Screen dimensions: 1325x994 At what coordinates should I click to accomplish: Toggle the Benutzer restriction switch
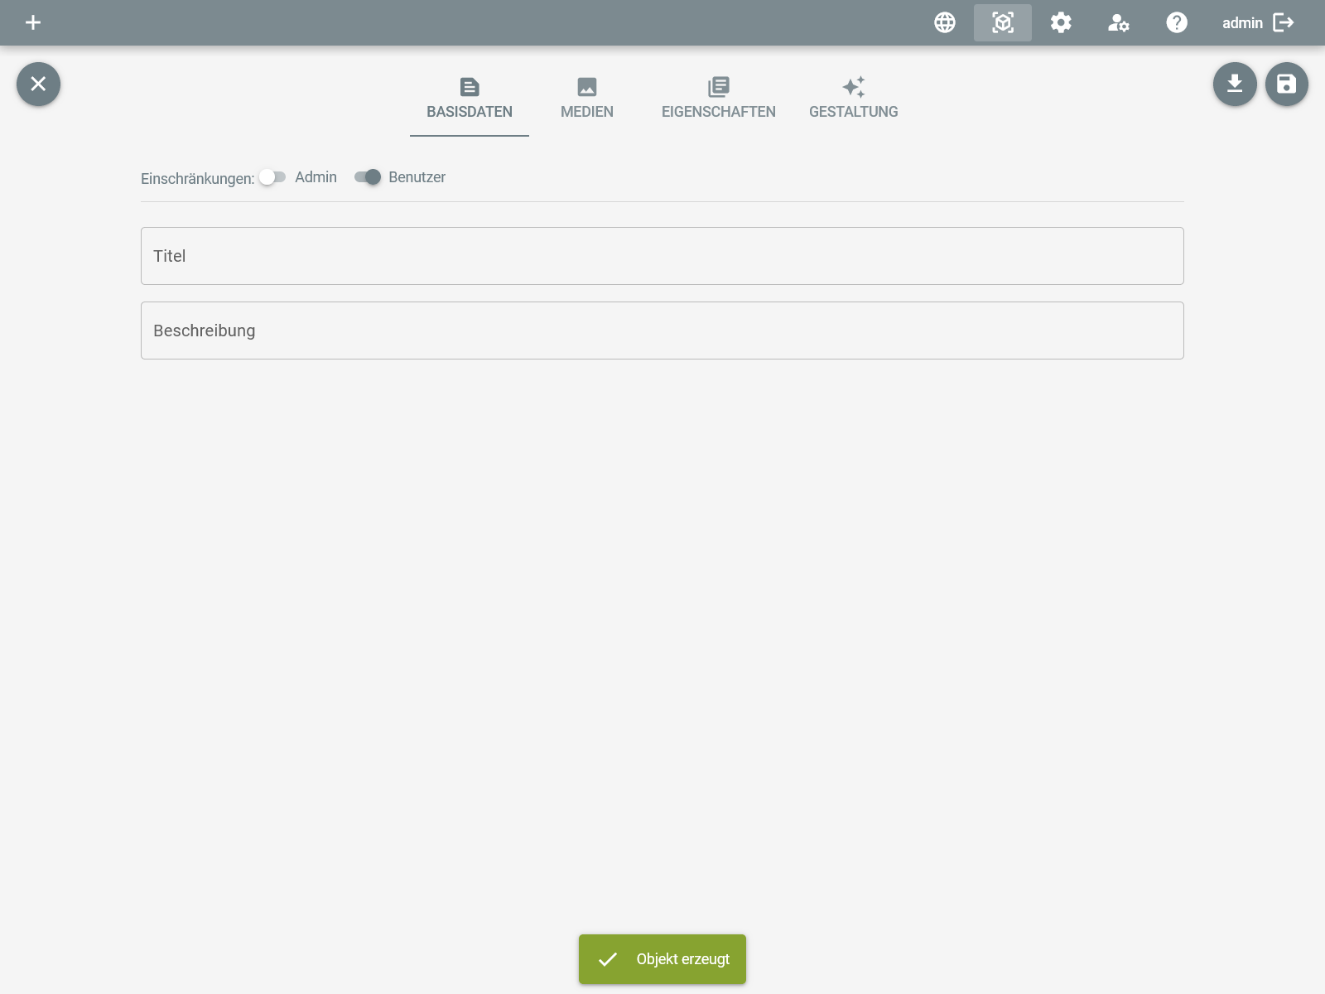(368, 177)
